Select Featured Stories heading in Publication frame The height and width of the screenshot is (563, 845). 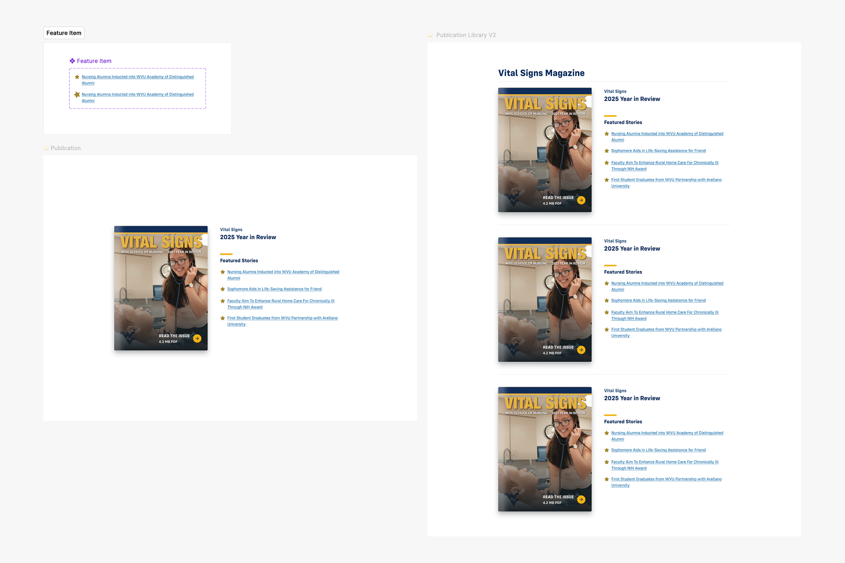239,261
